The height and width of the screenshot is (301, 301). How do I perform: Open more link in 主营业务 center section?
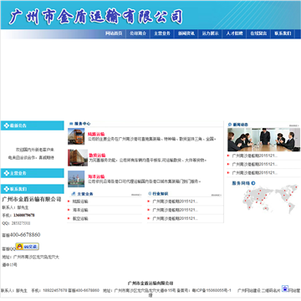(136, 195)
